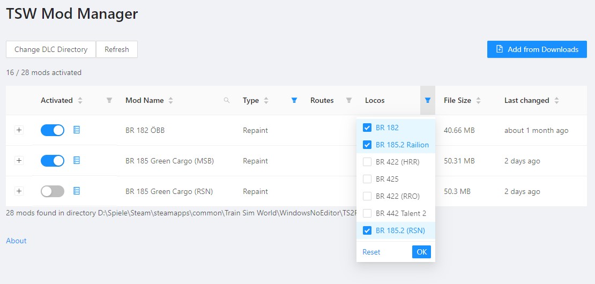Reset the Locos filter selection
Image resolution: width=595 pixels, height=284 pixels.
pyautogui.click(x=371, y=252)
